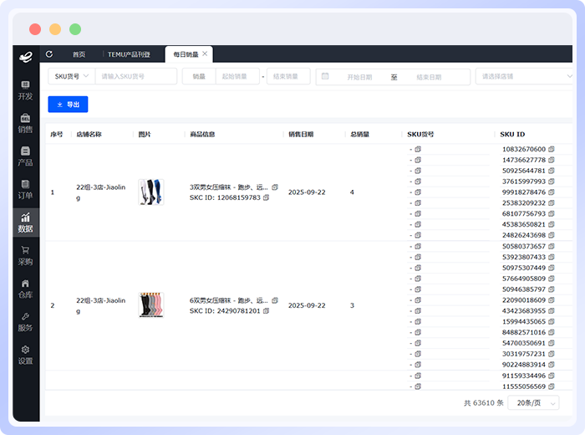Select 订单 in the left sidebar
The width and height of the screenshot is (585, 435).
pos(25,189)
